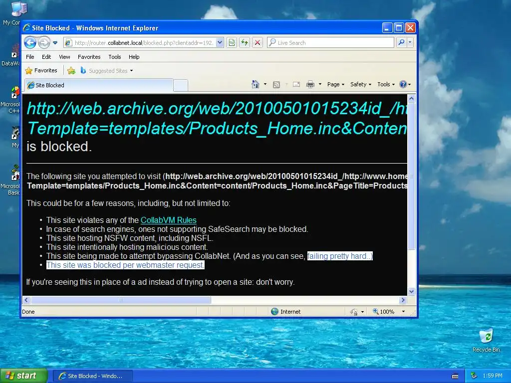The height and width of the screenshot is (383, 511).
Task: Click the 100% zoom level button
Action: (x=384, y=312)
